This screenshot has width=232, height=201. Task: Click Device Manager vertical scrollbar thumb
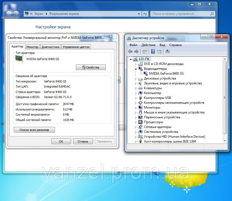click(225, 98)
